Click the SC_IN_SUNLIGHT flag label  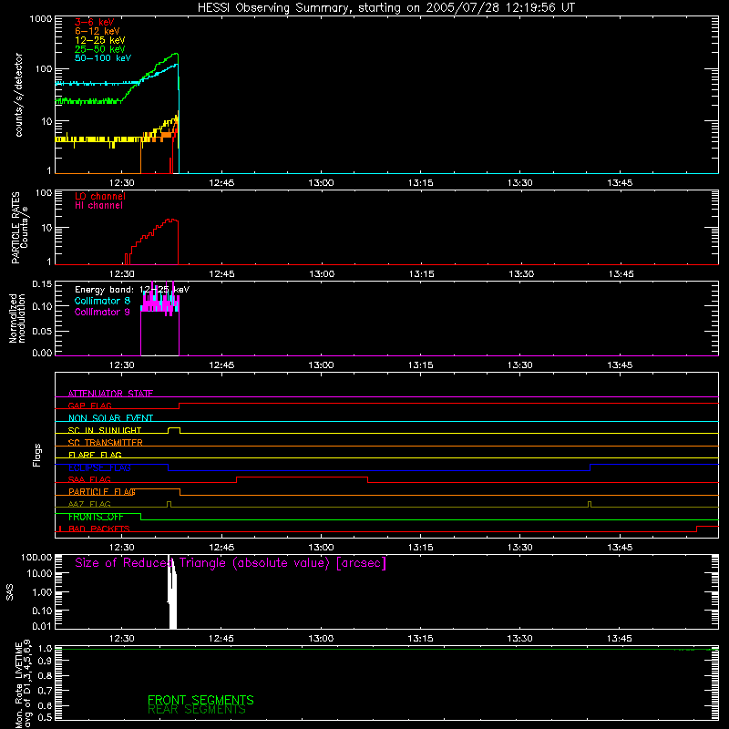[105, 430]
